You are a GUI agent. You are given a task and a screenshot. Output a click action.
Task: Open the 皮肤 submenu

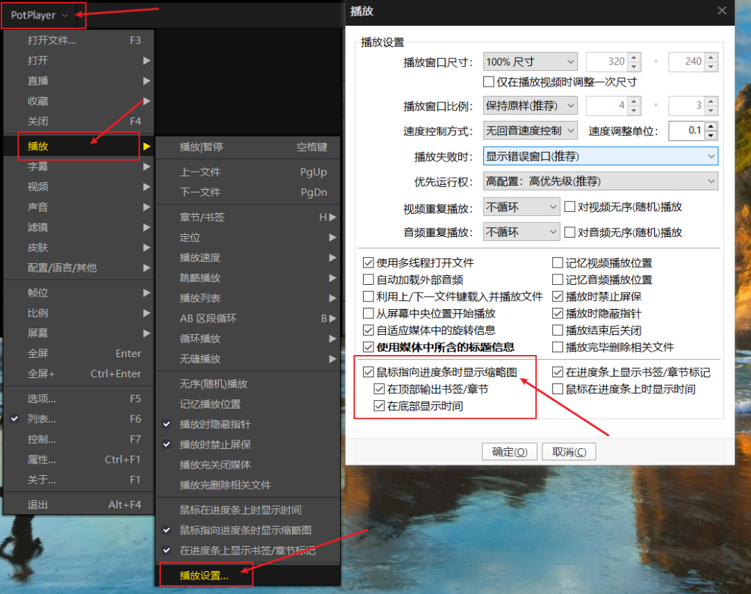click(79, 247)
